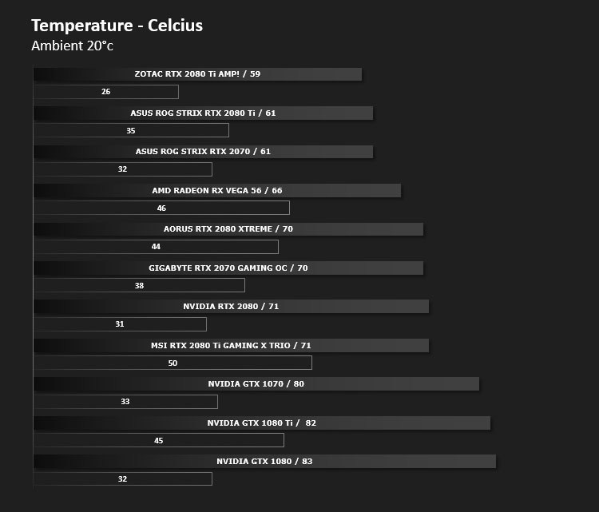Screen dimensions: 599x512
Task: Select the idle bar labeled 35
Action: pyautogui.click(x=131, y=130)
